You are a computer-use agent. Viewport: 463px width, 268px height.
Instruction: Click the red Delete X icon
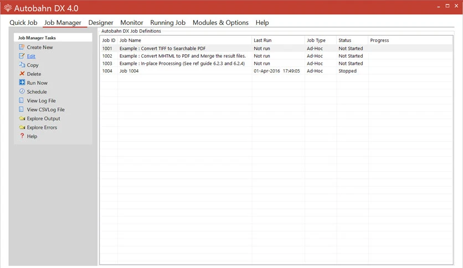tap(22, 74)
